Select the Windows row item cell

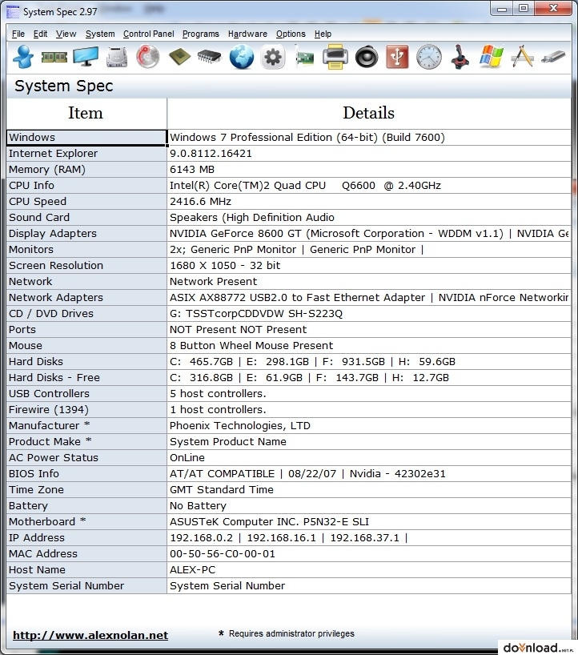(x=86, y=138)
